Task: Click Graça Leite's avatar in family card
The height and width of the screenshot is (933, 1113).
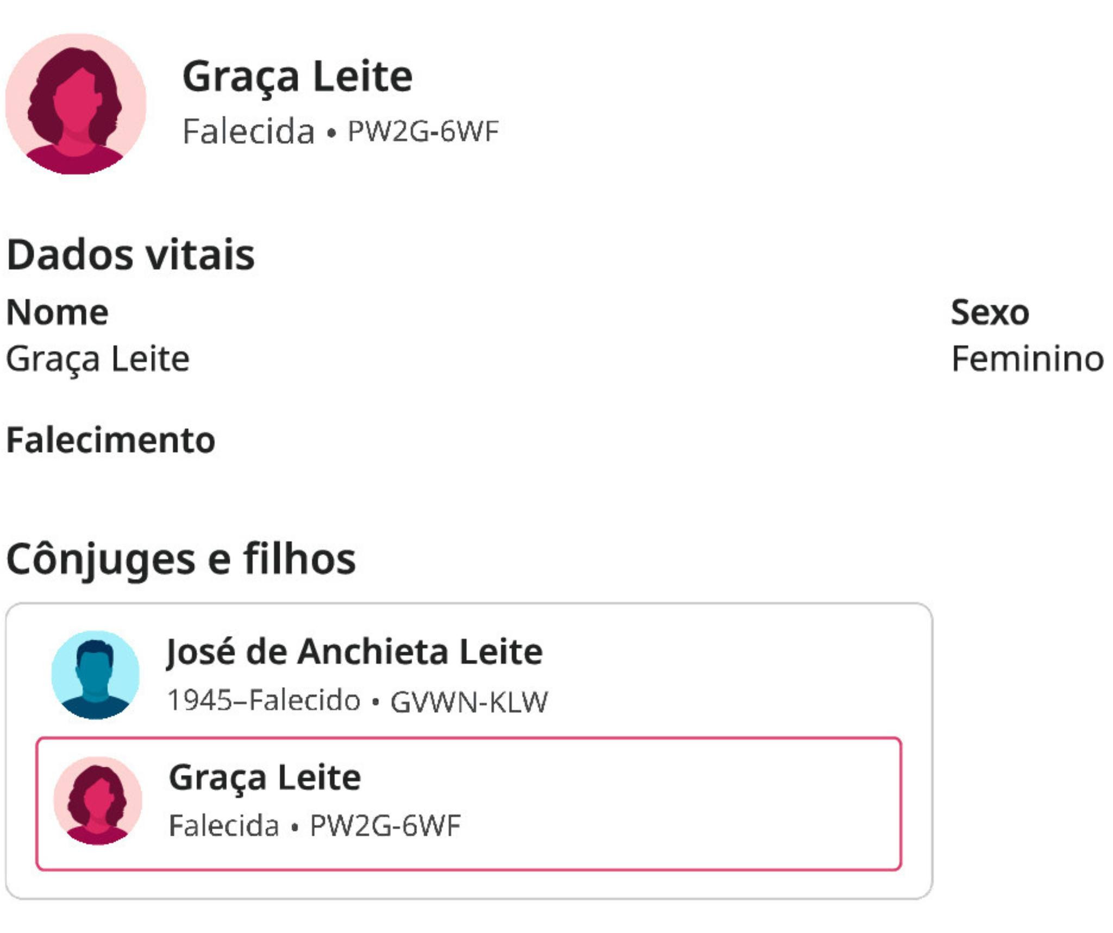Action: [x=98, y=800]
